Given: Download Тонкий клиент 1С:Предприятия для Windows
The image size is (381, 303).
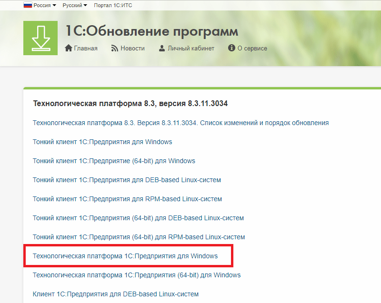Looking at the screenshot, I should [102, 142].
